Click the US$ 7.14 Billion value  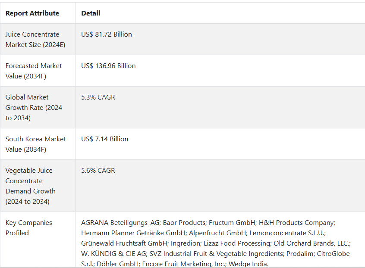104,139
